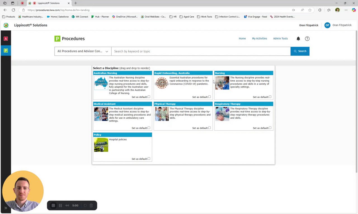This screenshot has width=358, height=214.
Task: Click the Lippincott Solutions logo icon
Action: click(6, 25)
